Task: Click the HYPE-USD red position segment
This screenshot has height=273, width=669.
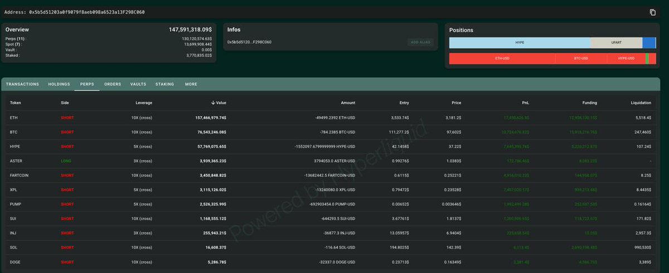Action: pyautogui.click(x=626, y=58)
